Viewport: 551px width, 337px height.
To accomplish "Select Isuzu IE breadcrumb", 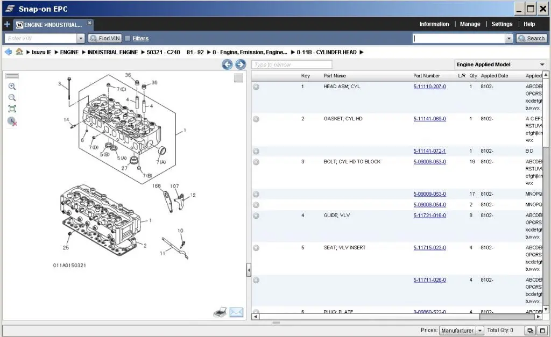I will (41, 52).
